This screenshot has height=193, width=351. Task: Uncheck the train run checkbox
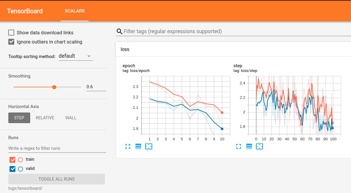coord(12,160)
